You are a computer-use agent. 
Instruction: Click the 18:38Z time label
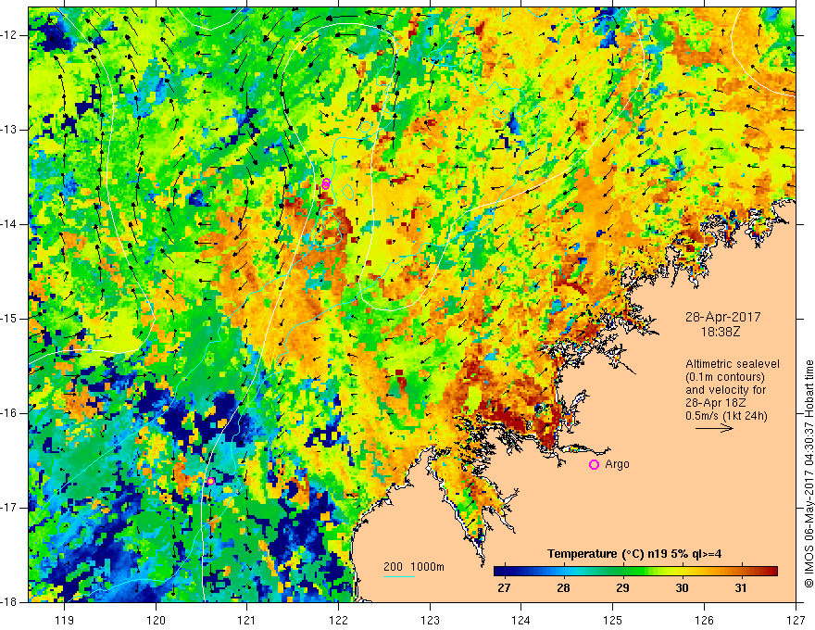[720, 332]
